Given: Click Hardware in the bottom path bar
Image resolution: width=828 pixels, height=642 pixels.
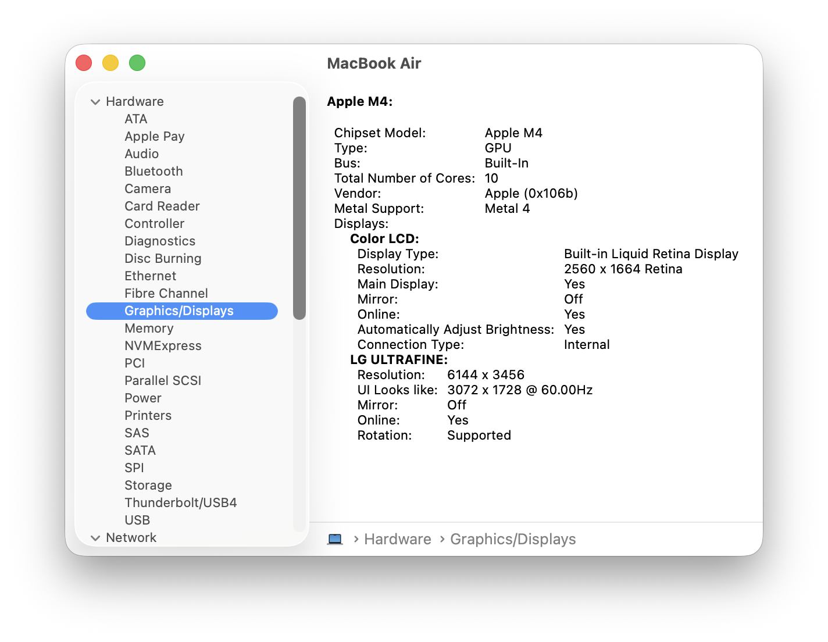Looking at the screenshot, I should (398, 539).
